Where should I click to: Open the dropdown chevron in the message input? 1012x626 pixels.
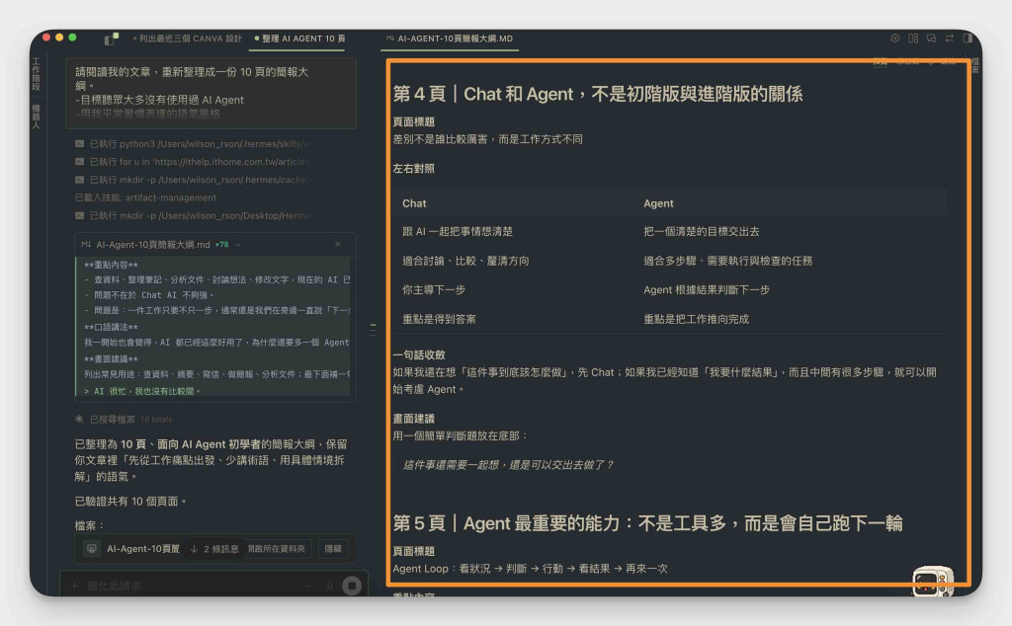tap(309, 586)
